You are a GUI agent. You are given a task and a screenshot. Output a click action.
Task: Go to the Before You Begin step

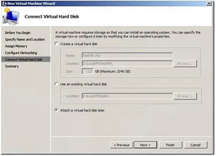18,33
